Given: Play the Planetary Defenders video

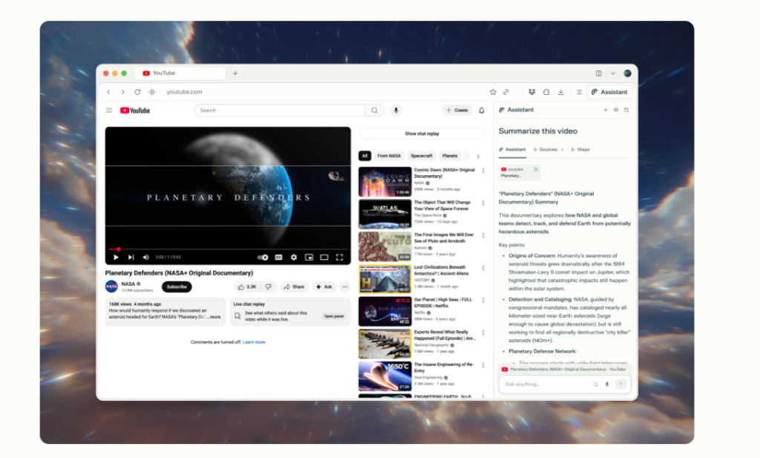Looking at the screenshot, I should pyautogui.click(x=116, y=258).
